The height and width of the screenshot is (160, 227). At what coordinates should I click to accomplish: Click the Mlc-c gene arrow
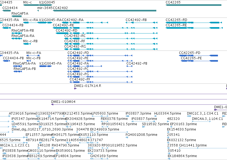31,5
